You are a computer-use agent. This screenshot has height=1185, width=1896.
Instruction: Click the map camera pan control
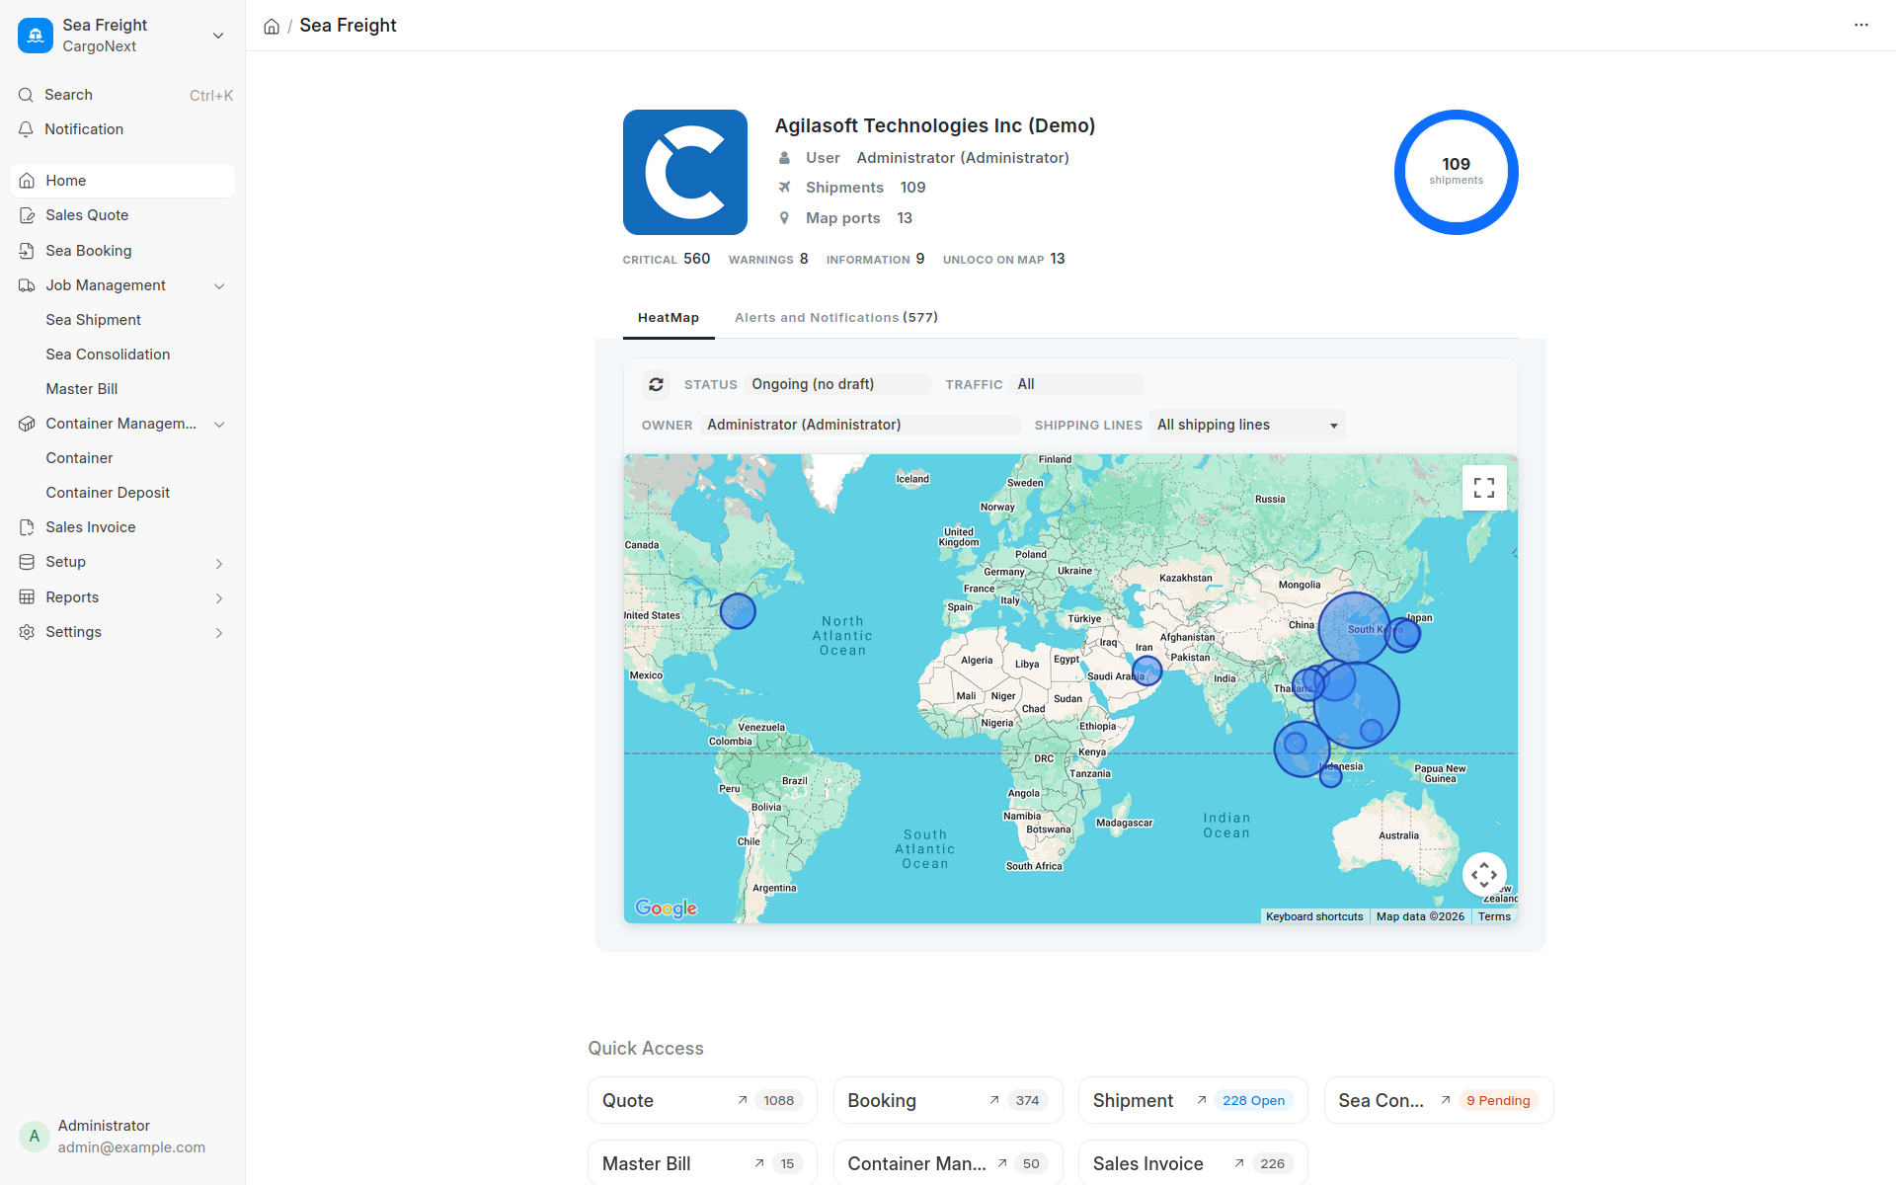(1484, 875)
